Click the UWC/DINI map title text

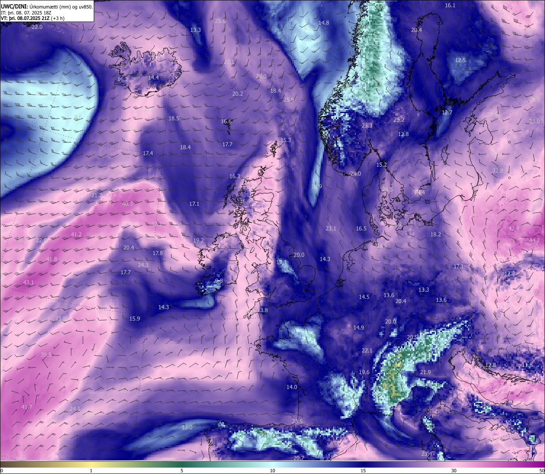click(46, 6)
